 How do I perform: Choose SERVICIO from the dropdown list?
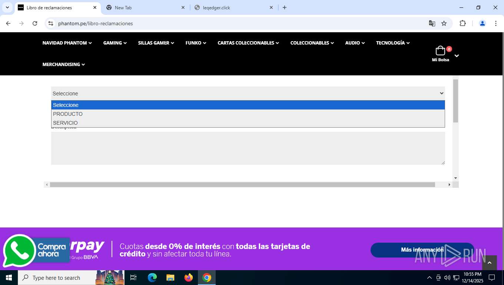point(248,123)
